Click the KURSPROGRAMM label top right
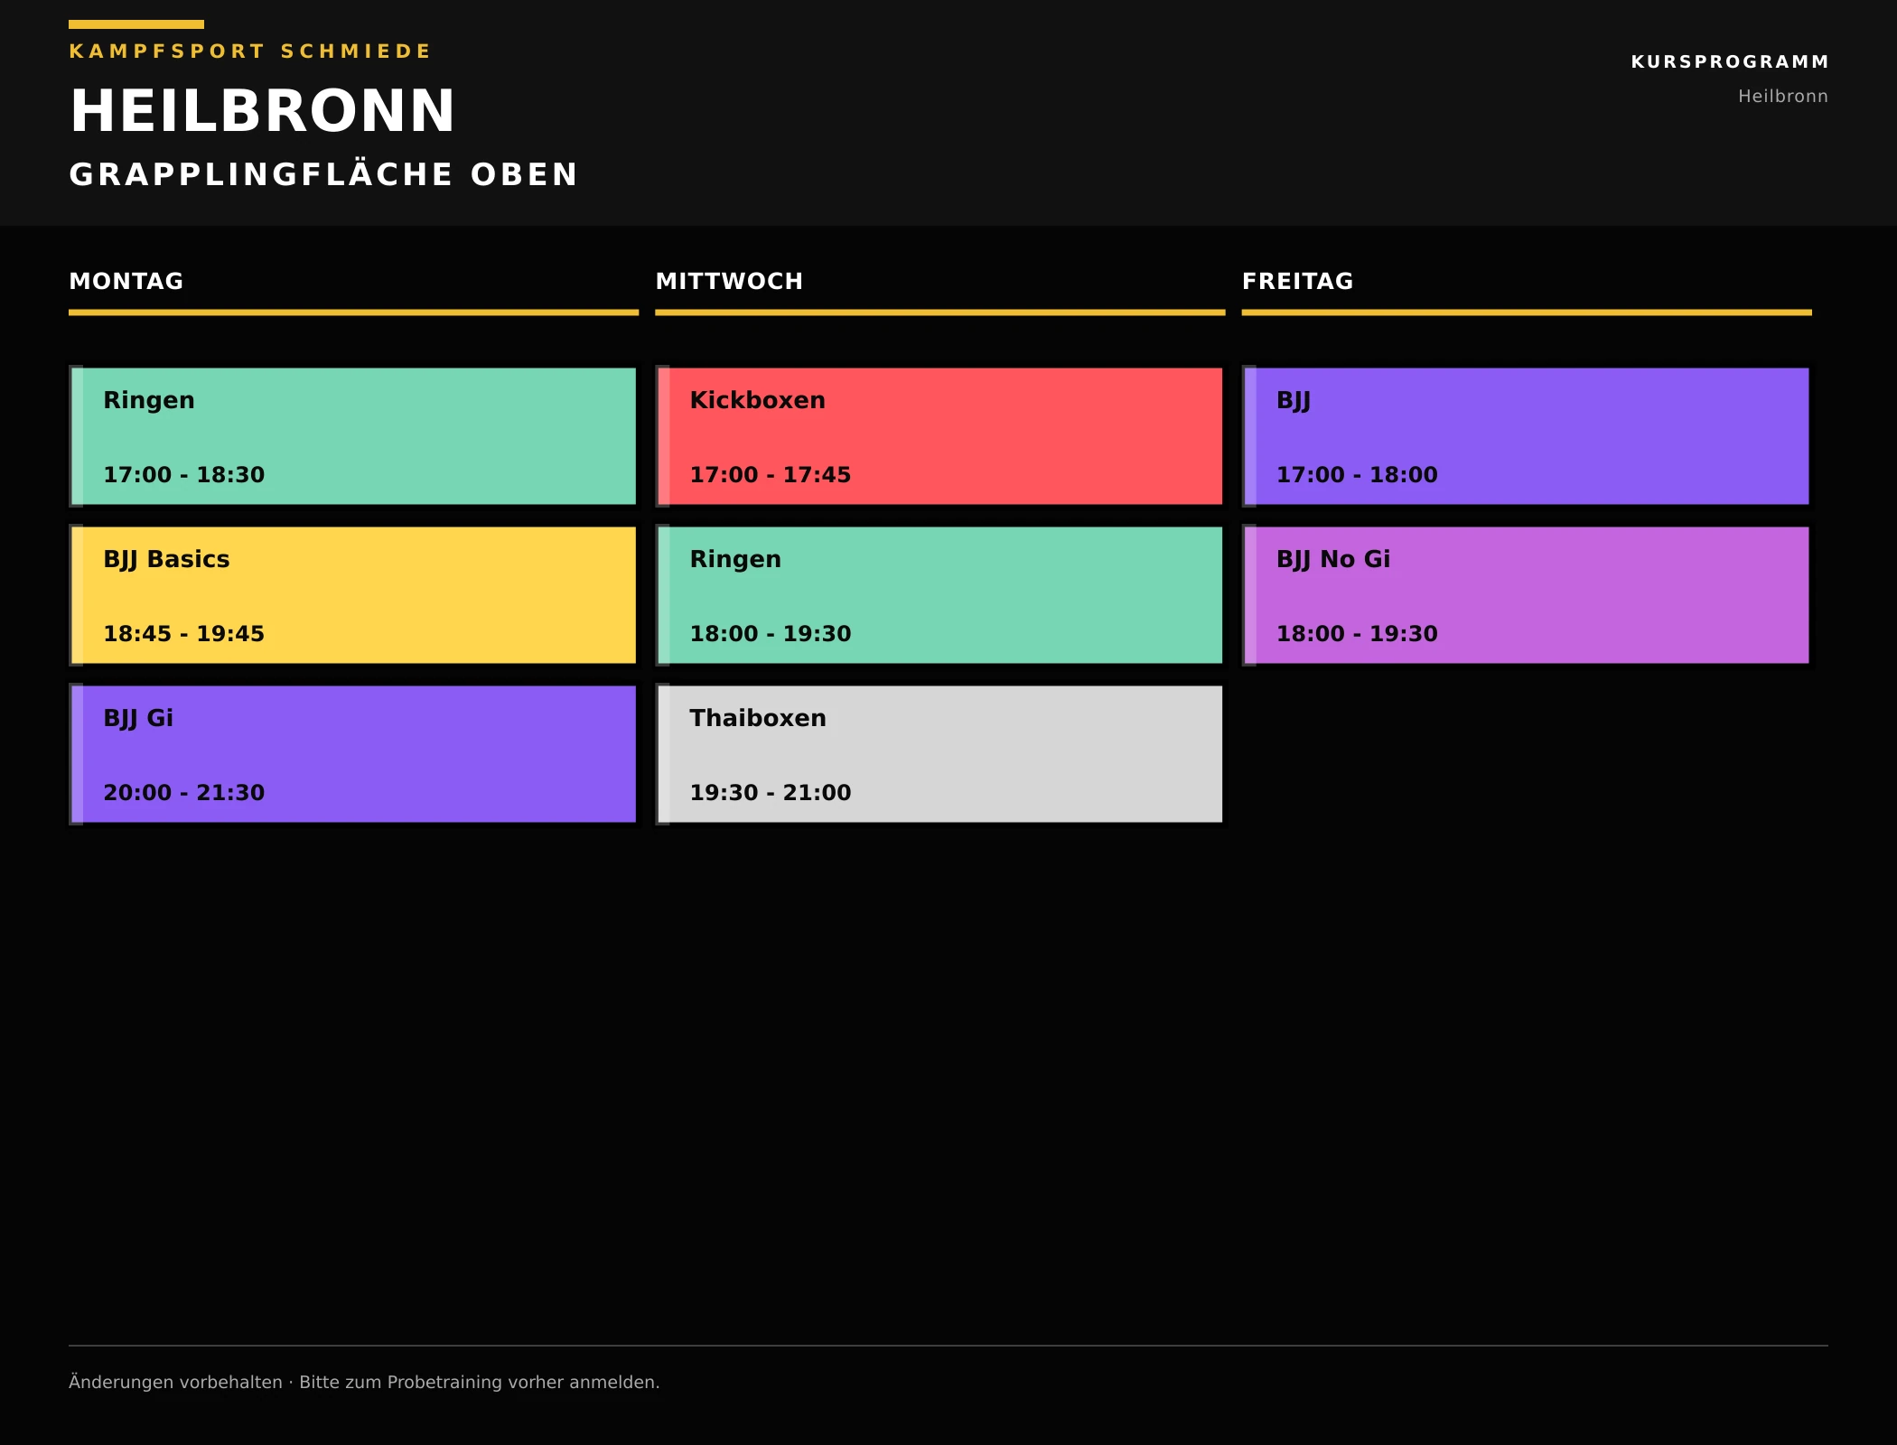 click(1730, 61)
